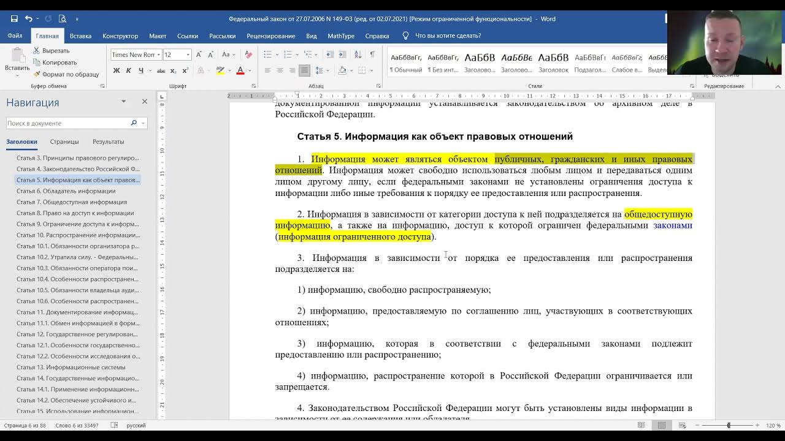
Task: Increase the paragraph indent
Action: pos(343,55)
